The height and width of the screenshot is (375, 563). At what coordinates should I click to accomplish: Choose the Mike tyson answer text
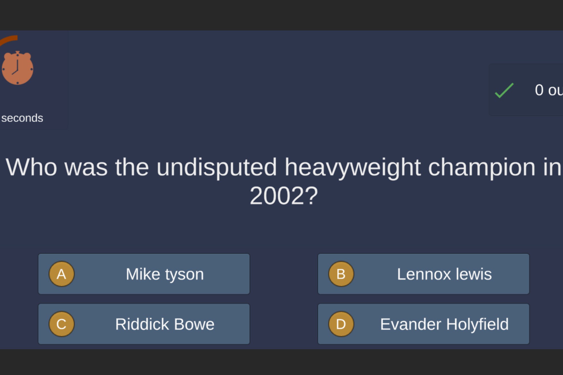(x=165, y=274)
